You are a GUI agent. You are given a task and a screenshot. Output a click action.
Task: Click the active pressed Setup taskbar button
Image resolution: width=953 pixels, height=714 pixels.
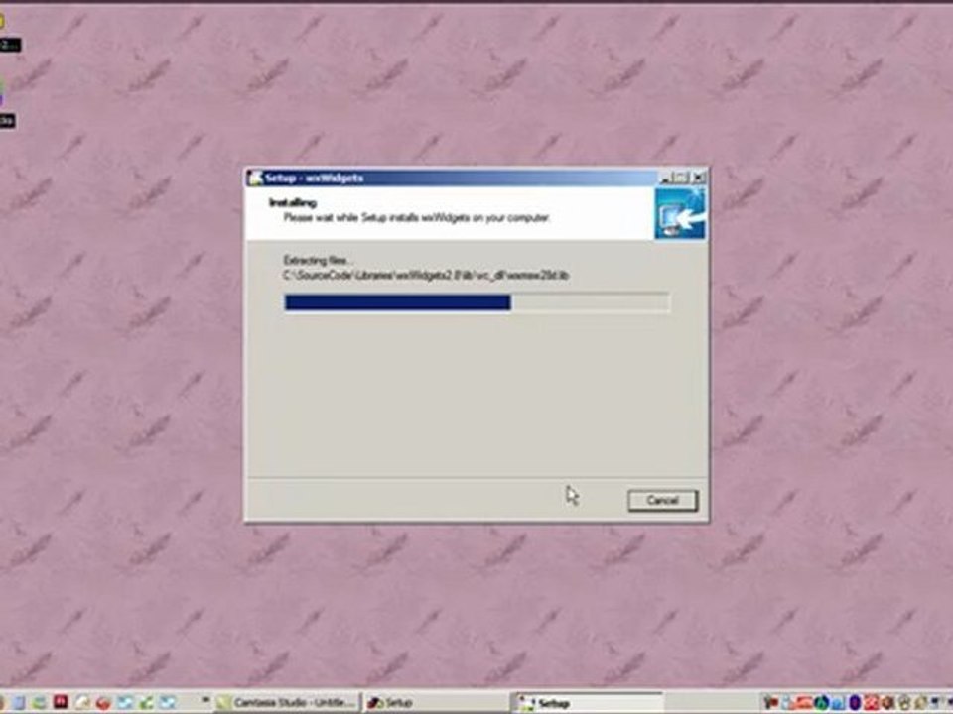click(587, 702)
